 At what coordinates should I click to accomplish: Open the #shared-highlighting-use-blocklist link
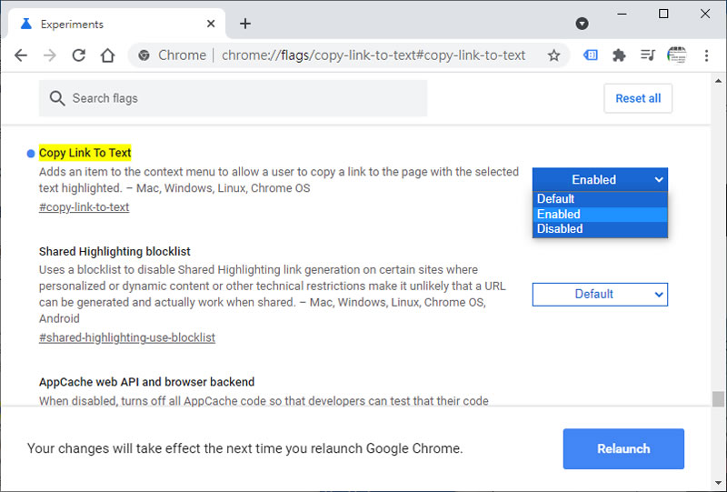127,337
